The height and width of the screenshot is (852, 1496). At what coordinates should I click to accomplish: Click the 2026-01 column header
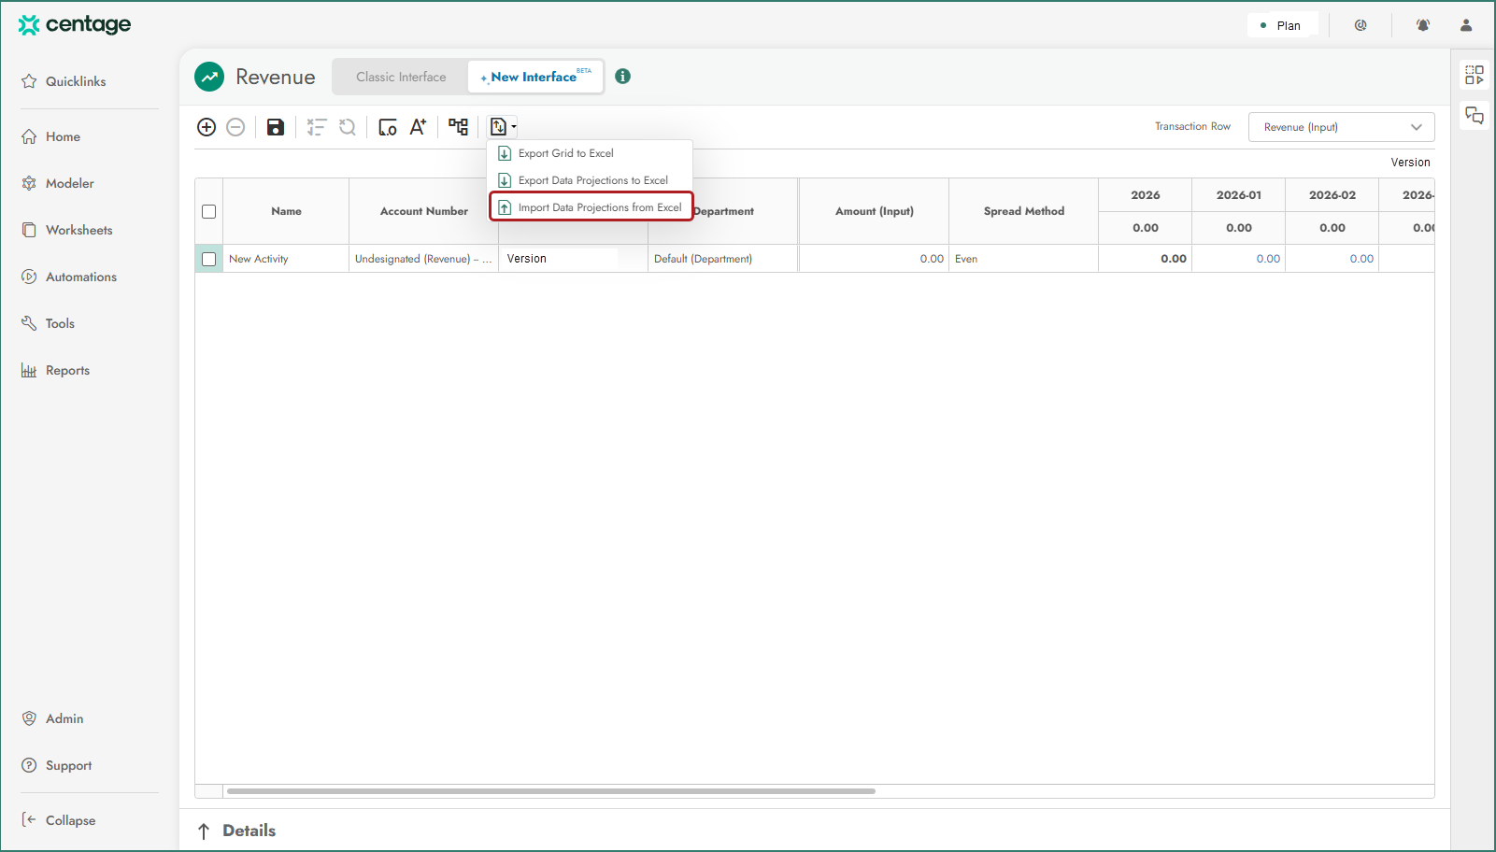coord(1239,195)
